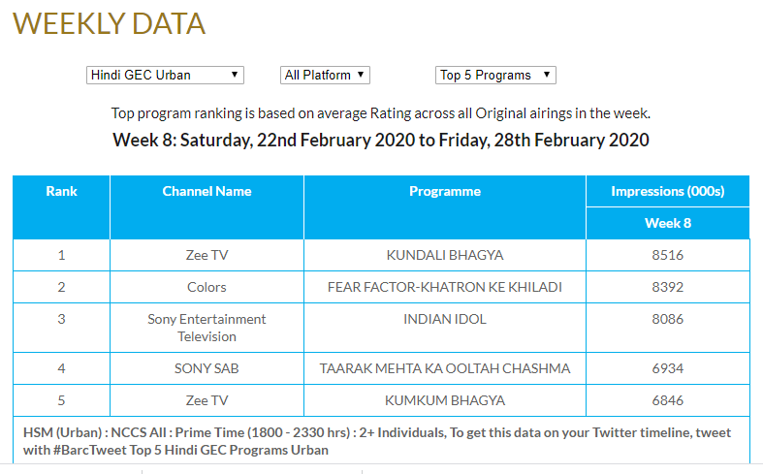Expand the All Platform dropdown
The height and width of the screenshot is (474, 763).
coord(325,75)
